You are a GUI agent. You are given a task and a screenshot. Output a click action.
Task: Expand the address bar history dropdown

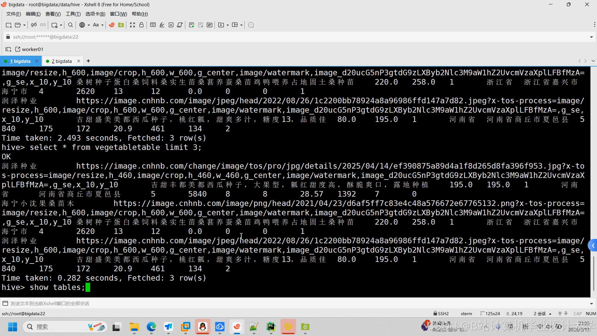coord(591,37)
